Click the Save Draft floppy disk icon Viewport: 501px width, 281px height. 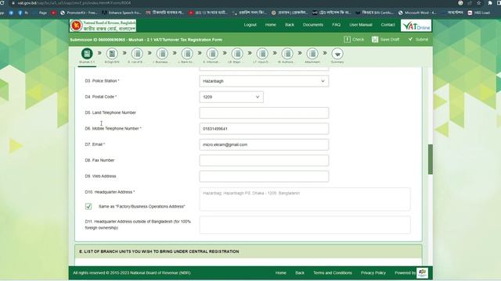tap(375, 39)
